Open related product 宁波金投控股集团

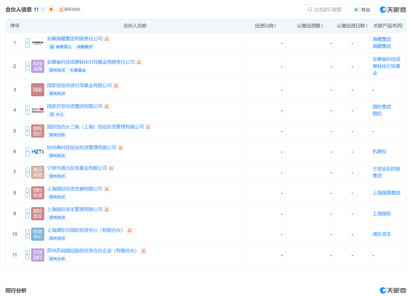[x=386, y=172]
